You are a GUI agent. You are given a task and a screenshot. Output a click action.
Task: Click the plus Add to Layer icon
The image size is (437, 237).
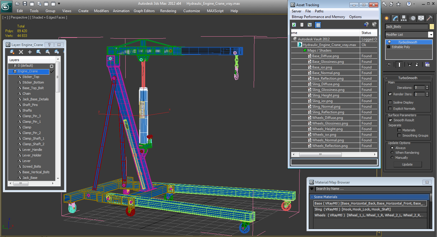coord(30,52)
